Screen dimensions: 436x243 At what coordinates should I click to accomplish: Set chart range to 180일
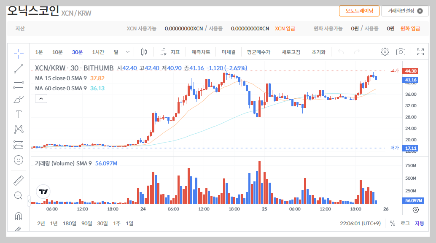point(70,223)
